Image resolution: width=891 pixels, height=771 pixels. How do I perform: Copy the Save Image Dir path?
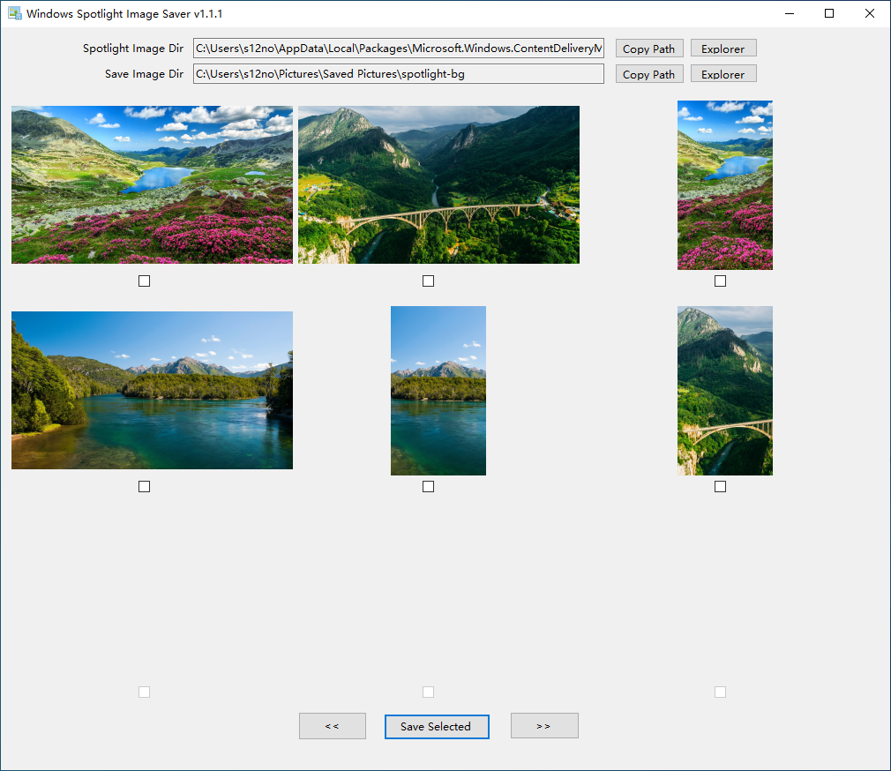click(648, 74)
